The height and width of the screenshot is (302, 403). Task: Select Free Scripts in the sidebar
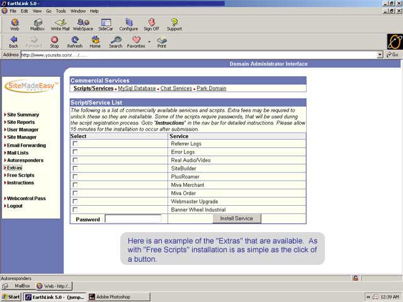coord(21,176)
